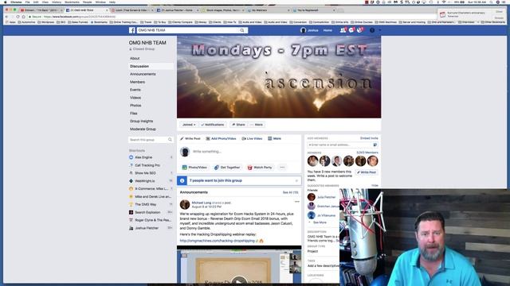Click the Chrome address bar URL
The width and height of the screenshot is (510, 286).
(x=80, y=17)
